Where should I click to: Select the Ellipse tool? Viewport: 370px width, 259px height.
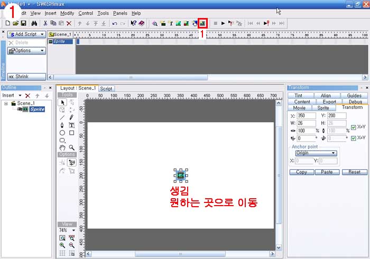click(x=62, y=133)
